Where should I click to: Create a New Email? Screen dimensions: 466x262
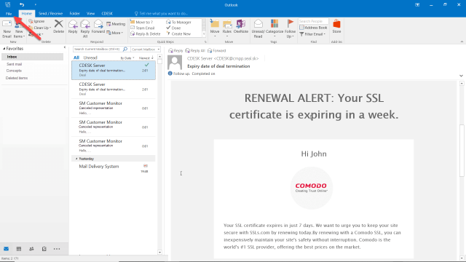(7, 29)
